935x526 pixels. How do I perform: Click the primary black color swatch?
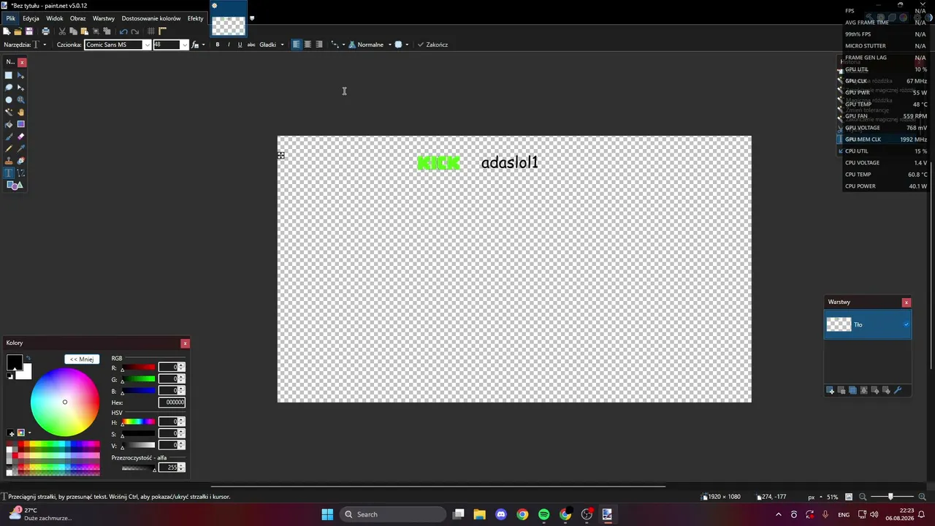tap(14, 362)
